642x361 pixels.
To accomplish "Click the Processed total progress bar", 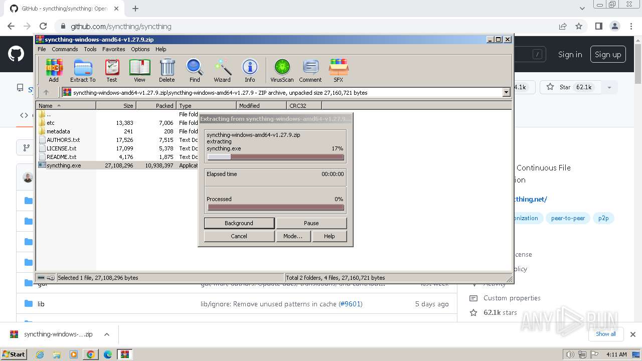I will (276, 207).
